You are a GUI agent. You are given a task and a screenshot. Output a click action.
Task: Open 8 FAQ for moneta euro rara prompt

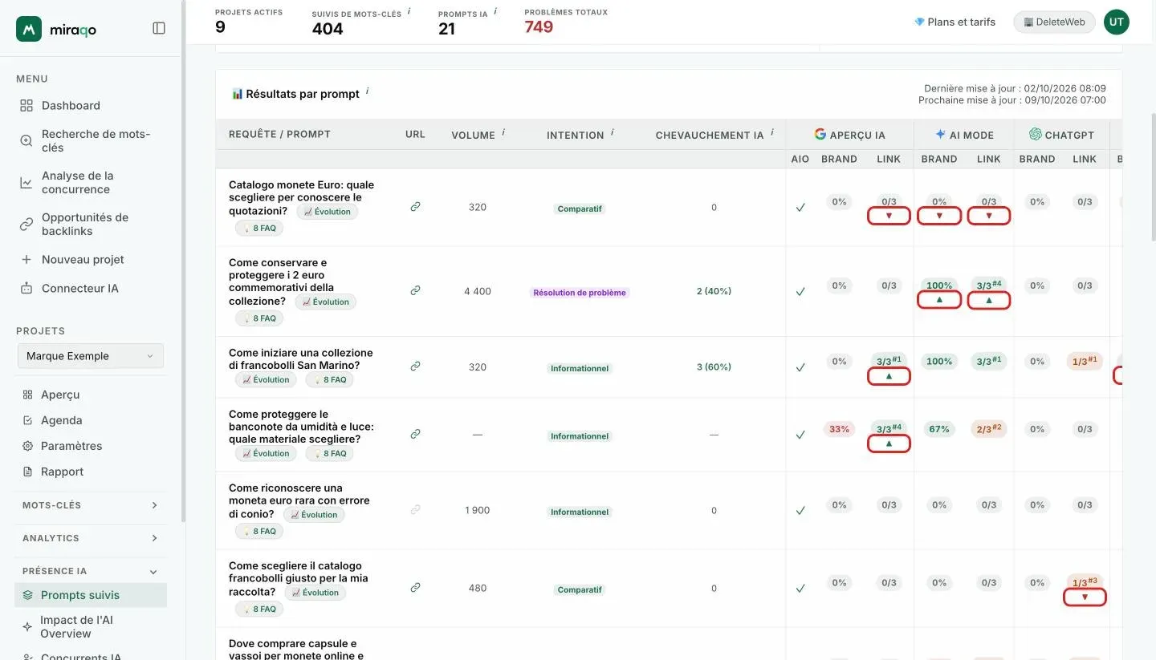click(259, 531)
